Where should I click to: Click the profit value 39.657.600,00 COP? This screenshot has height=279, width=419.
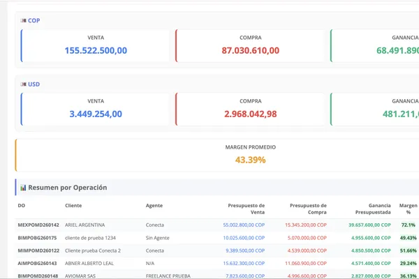(x=370, y=225)
